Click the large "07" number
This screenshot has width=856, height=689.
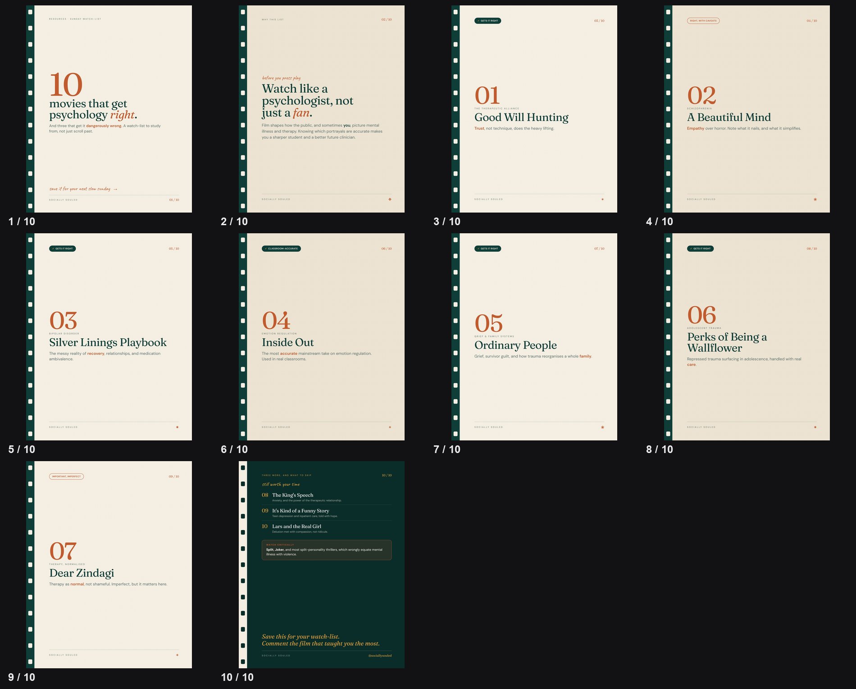[x=63, y=551]
